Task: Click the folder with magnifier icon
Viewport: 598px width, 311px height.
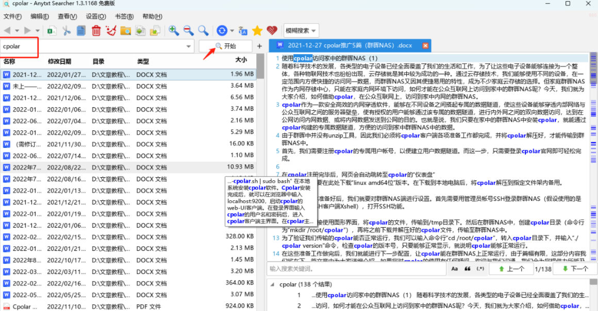Action: 125,31
